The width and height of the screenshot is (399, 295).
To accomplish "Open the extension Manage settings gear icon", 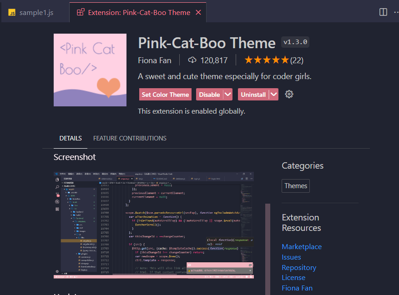I will (x=289, y=94).
